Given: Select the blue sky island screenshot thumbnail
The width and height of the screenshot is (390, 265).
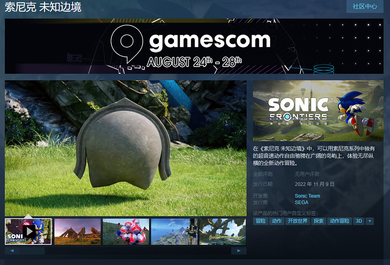Looking at the screenshot, I should [174, 232].
